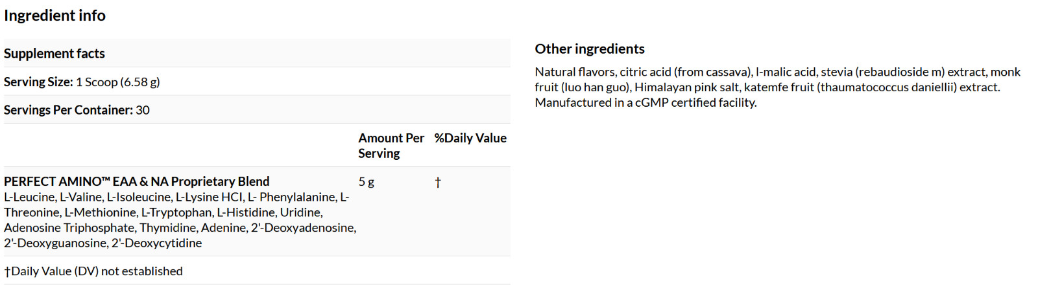Click the Ingredient info heading
The height and width of the screenshot is (290, 1038).
coord(54,16)
